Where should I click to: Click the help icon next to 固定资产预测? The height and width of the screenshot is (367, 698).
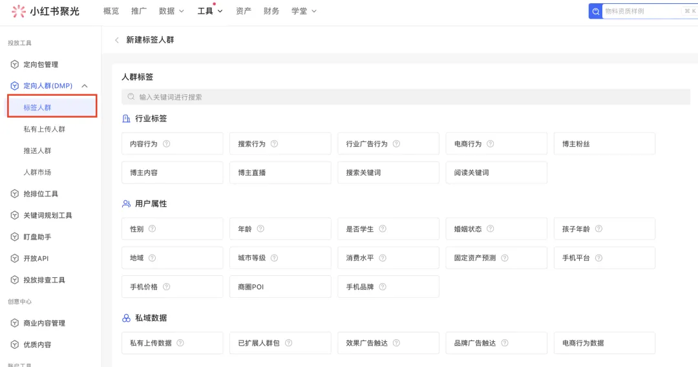tap(504, 258)
